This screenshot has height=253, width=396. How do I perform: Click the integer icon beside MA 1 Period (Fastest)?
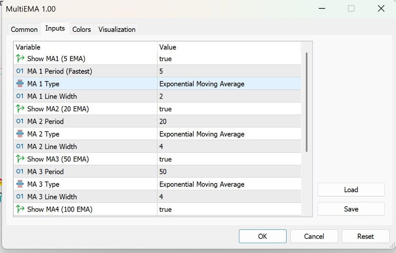point(20,71)
